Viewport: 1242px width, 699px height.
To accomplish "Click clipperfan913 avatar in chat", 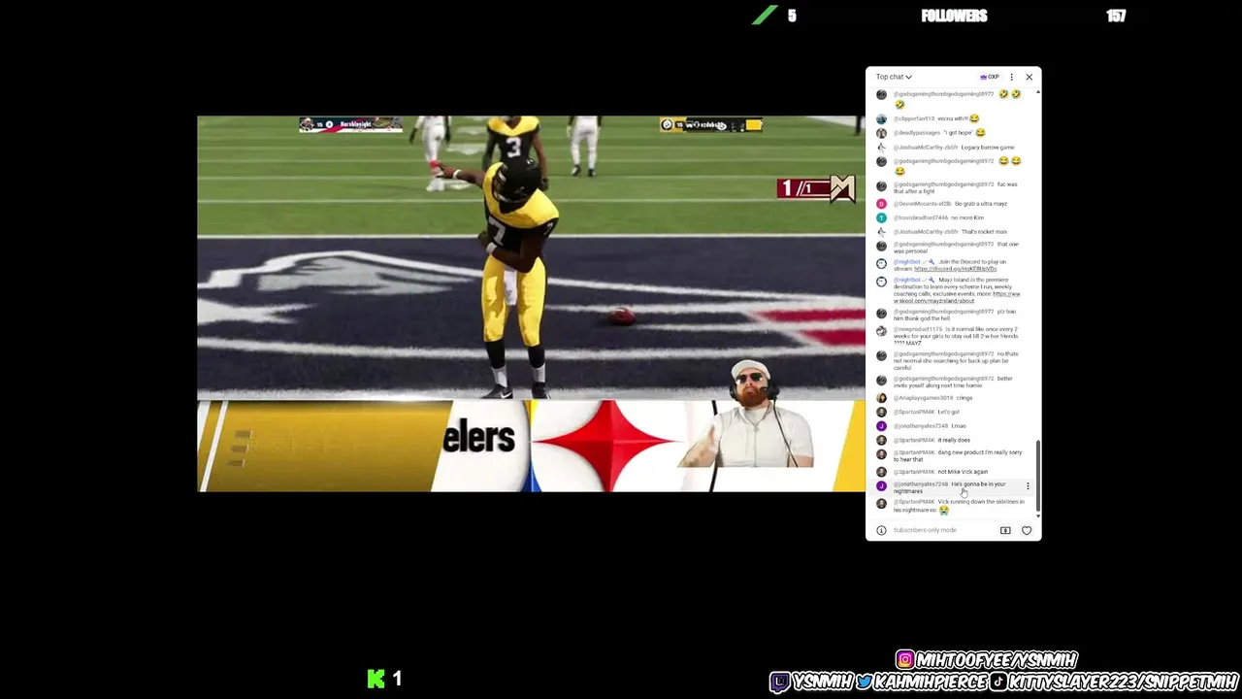I will (x=881, y=118).
